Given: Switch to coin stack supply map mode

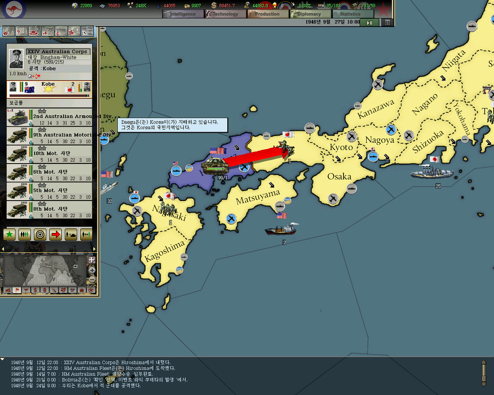Looking at the screenshot, I should coord(45,290).
